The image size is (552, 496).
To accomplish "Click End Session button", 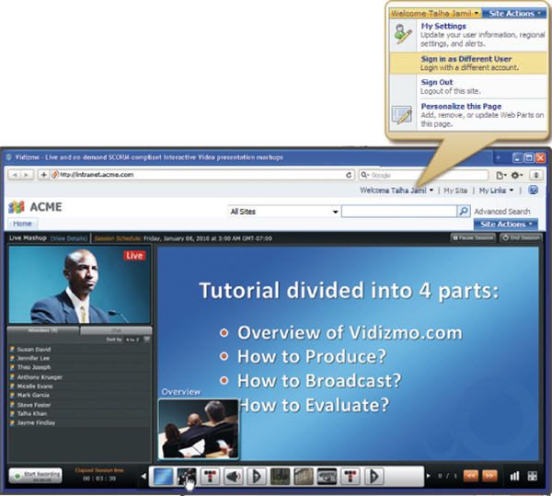I will [x=521, y=238].
